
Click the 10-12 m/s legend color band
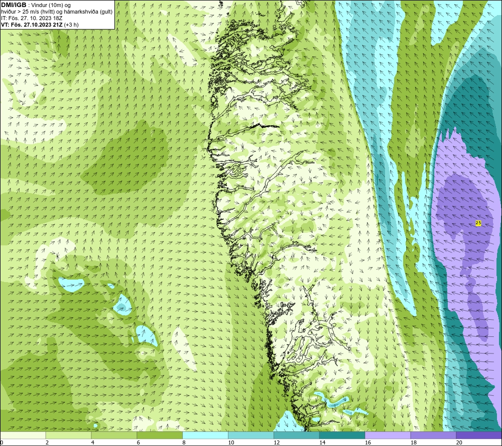pos(250,435)
